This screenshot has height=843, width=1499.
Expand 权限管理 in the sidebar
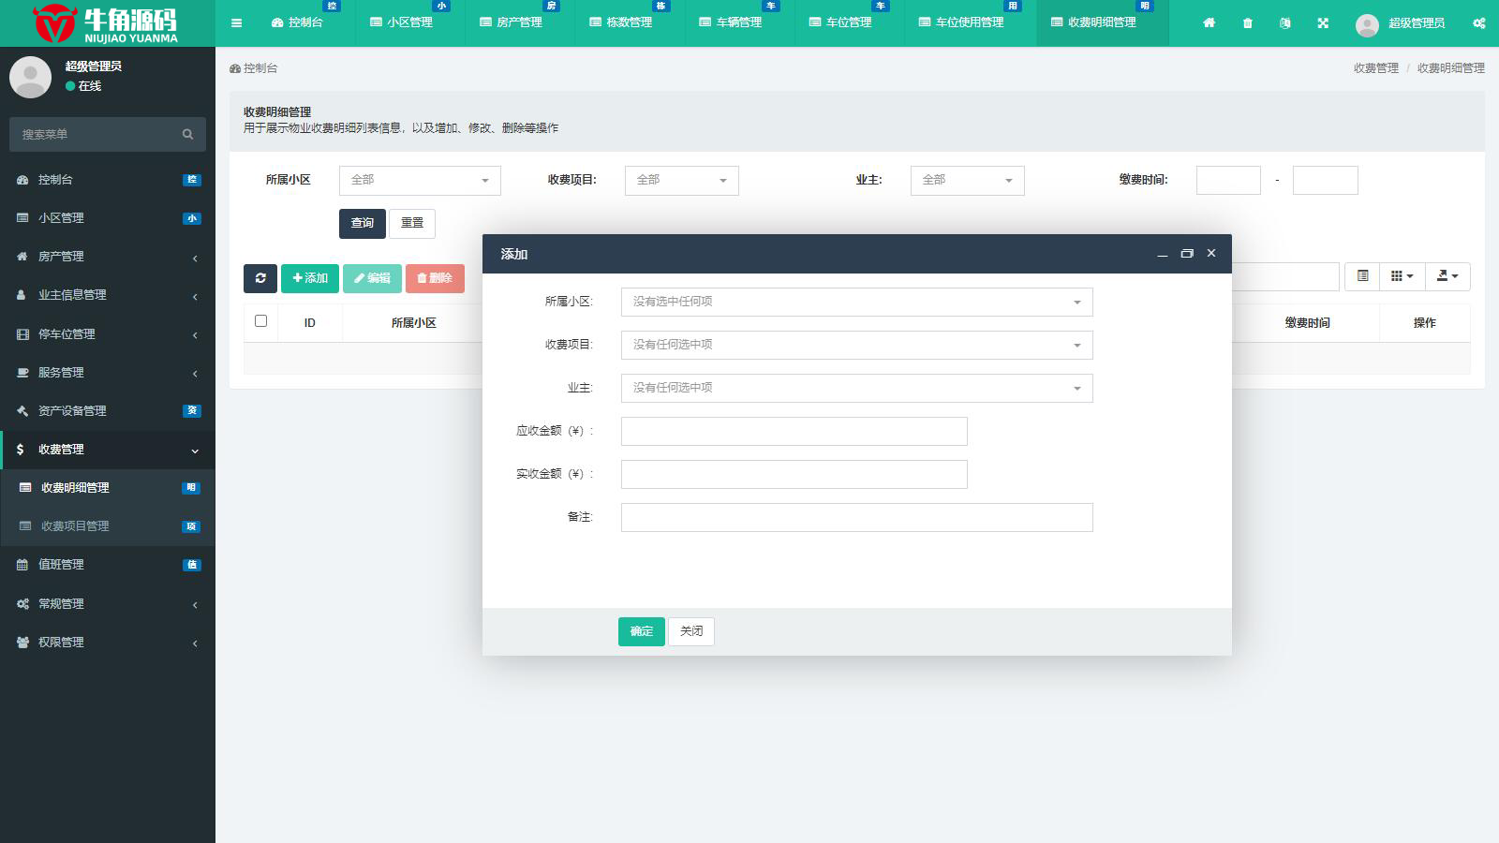point(108,643)
